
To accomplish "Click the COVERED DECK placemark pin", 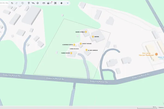I will click(x=74, y=45).
